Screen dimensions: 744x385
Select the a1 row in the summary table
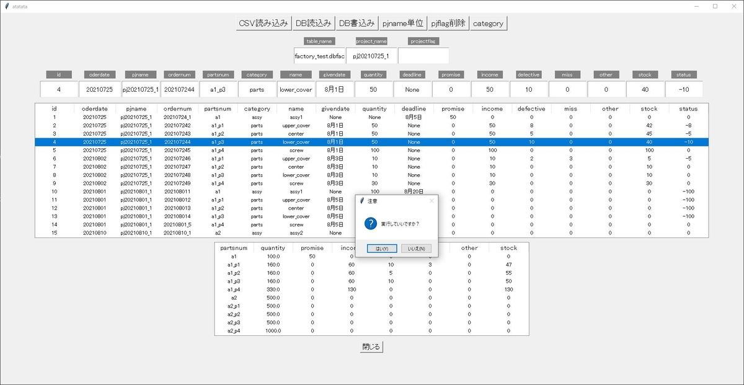click(x=371, y=256)
